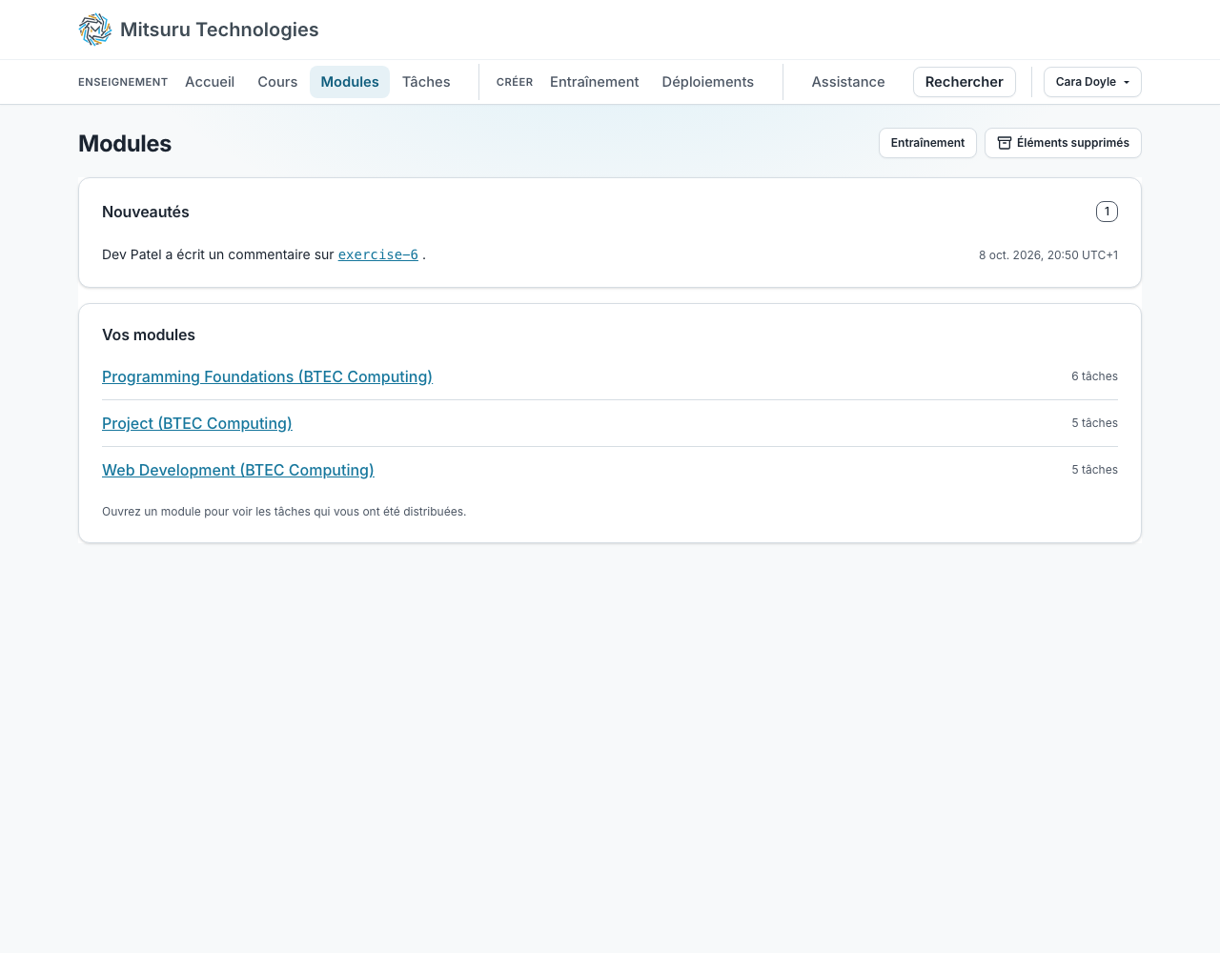Open the Cours nav item
The height and width of the screenshot is (953, 1220).
click(277, 82)
